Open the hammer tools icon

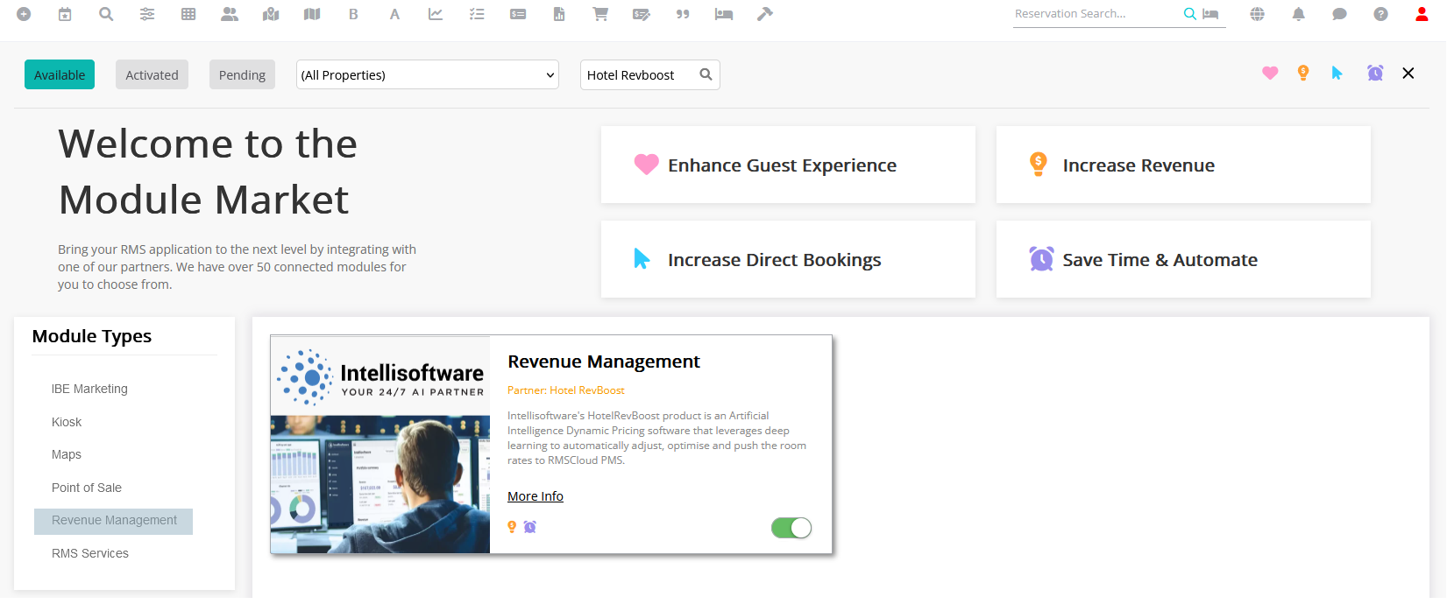tap(765, 14)
